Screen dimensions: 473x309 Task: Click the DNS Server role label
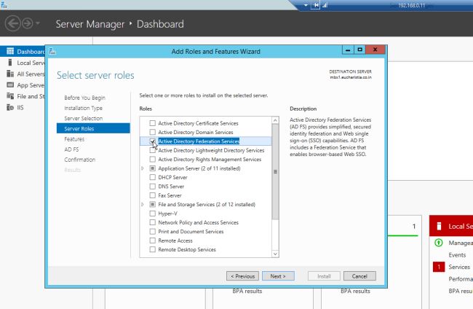point(171,187)
